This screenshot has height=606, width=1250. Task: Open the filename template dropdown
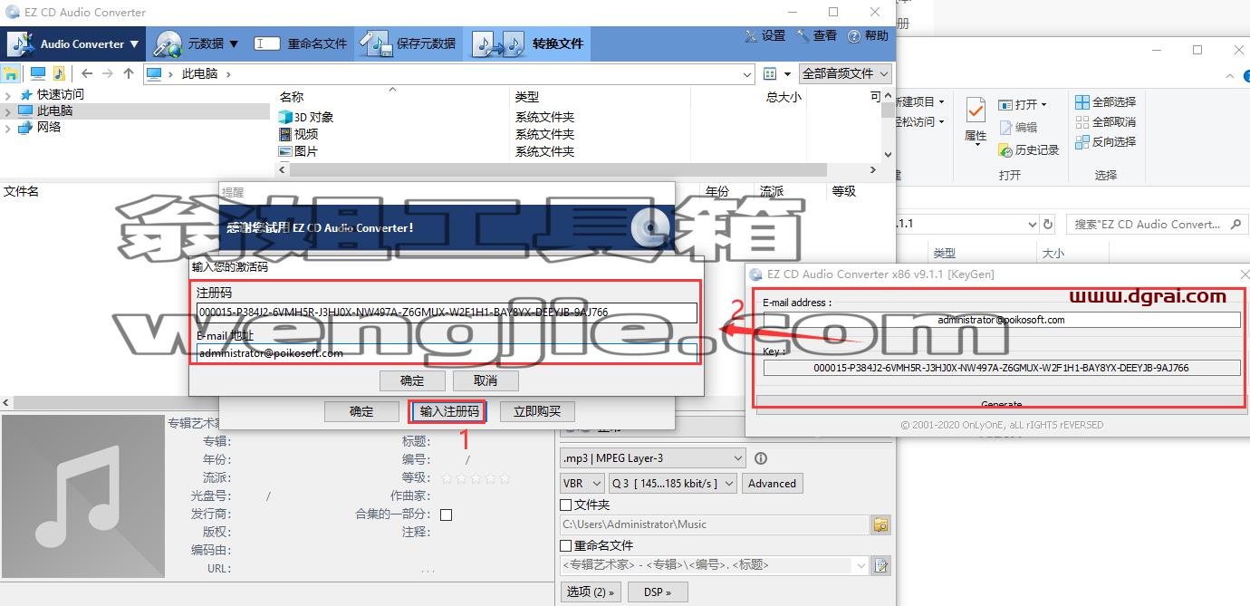click(x=861, y=565)
